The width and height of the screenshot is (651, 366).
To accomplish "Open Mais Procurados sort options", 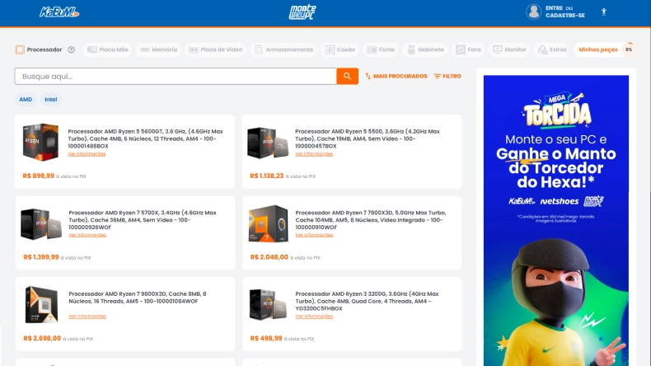I will point(396,77).
